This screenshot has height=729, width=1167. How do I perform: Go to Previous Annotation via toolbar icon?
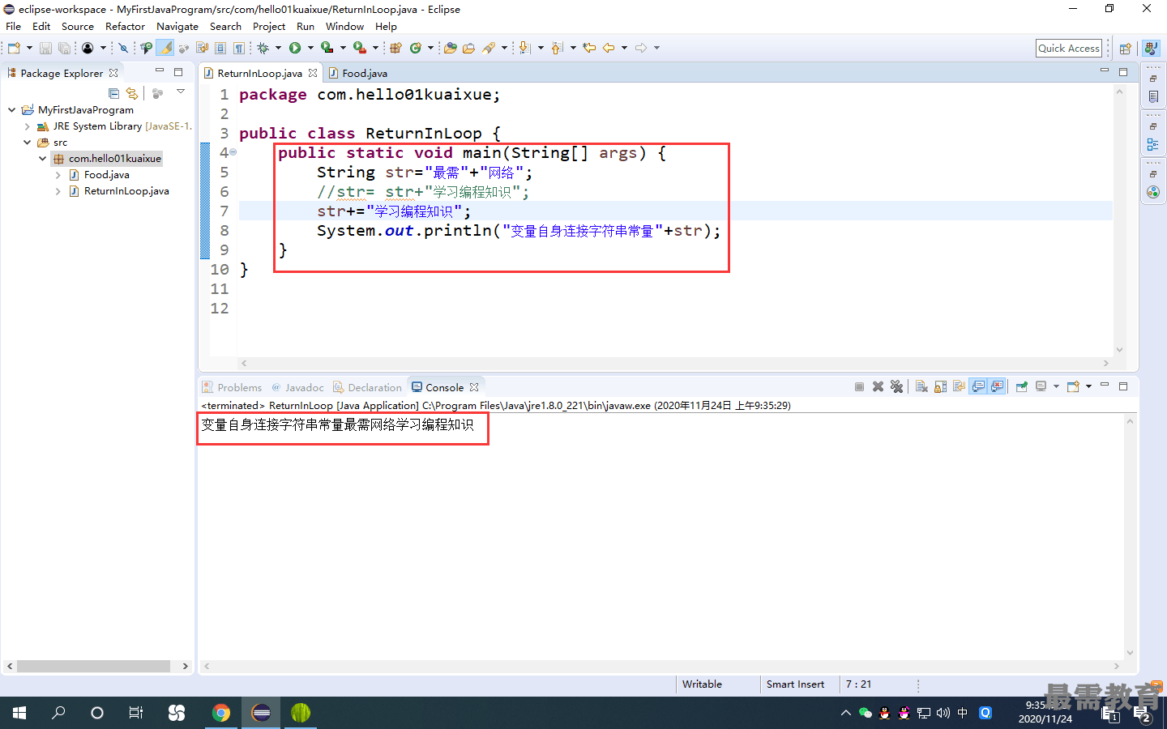(556, 48)
